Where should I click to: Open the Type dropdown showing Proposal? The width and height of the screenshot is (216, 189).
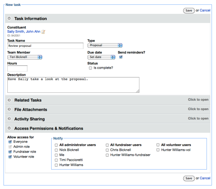[105, 45]
